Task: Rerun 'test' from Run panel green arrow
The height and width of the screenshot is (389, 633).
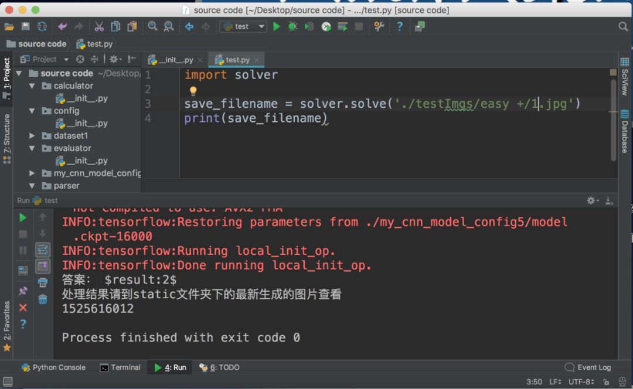Action: (x=23, y=217)
